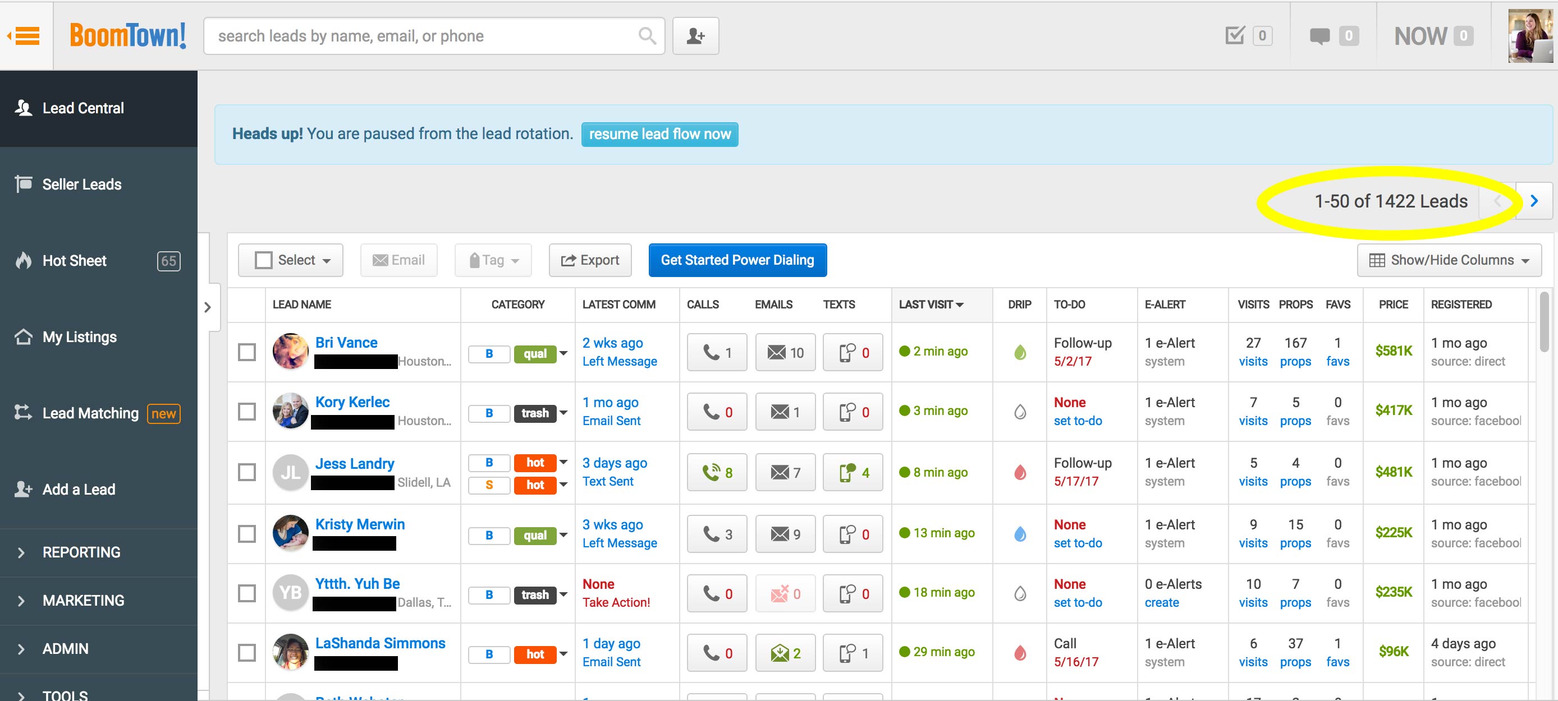
Task: Click the NOW counter in header
Action: coord(1433,36)
